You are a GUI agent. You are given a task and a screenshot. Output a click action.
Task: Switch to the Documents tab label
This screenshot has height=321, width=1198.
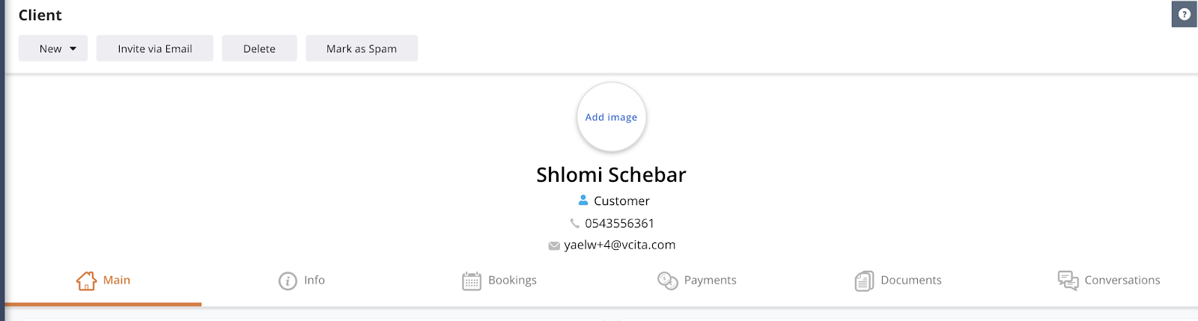pos(911,280)
